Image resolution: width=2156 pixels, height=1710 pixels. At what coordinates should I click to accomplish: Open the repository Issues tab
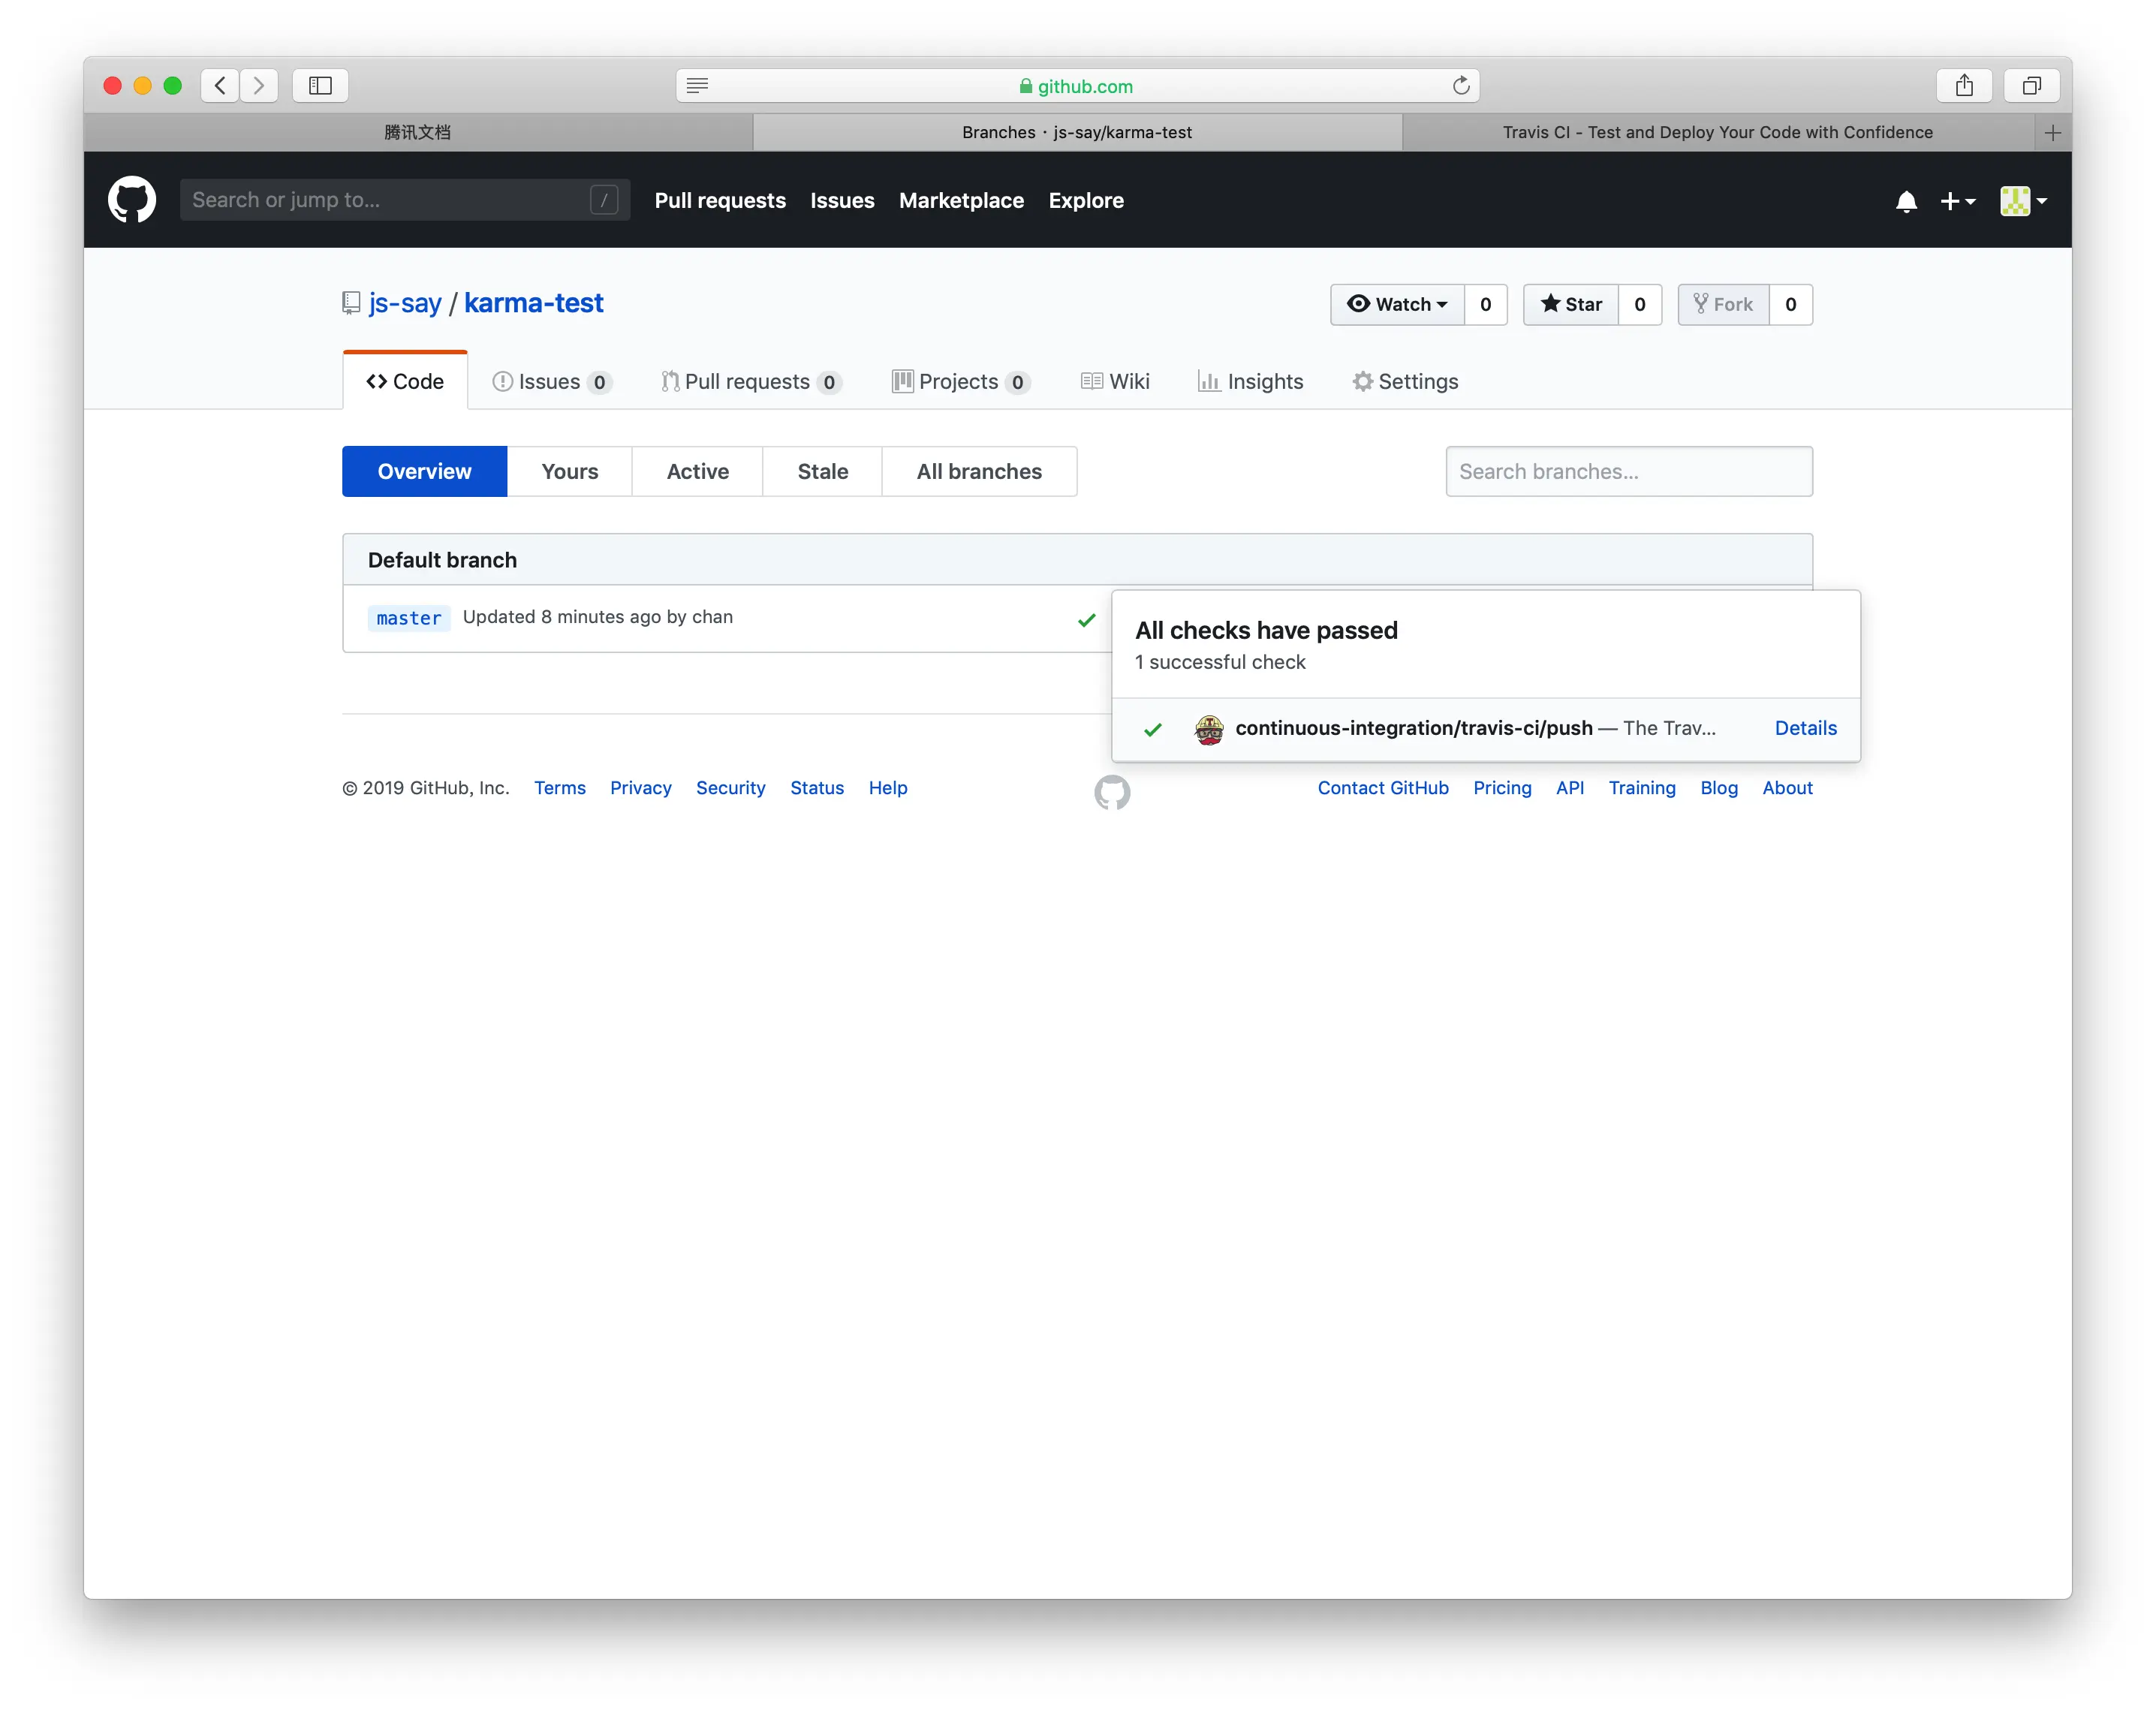(552, 382)
